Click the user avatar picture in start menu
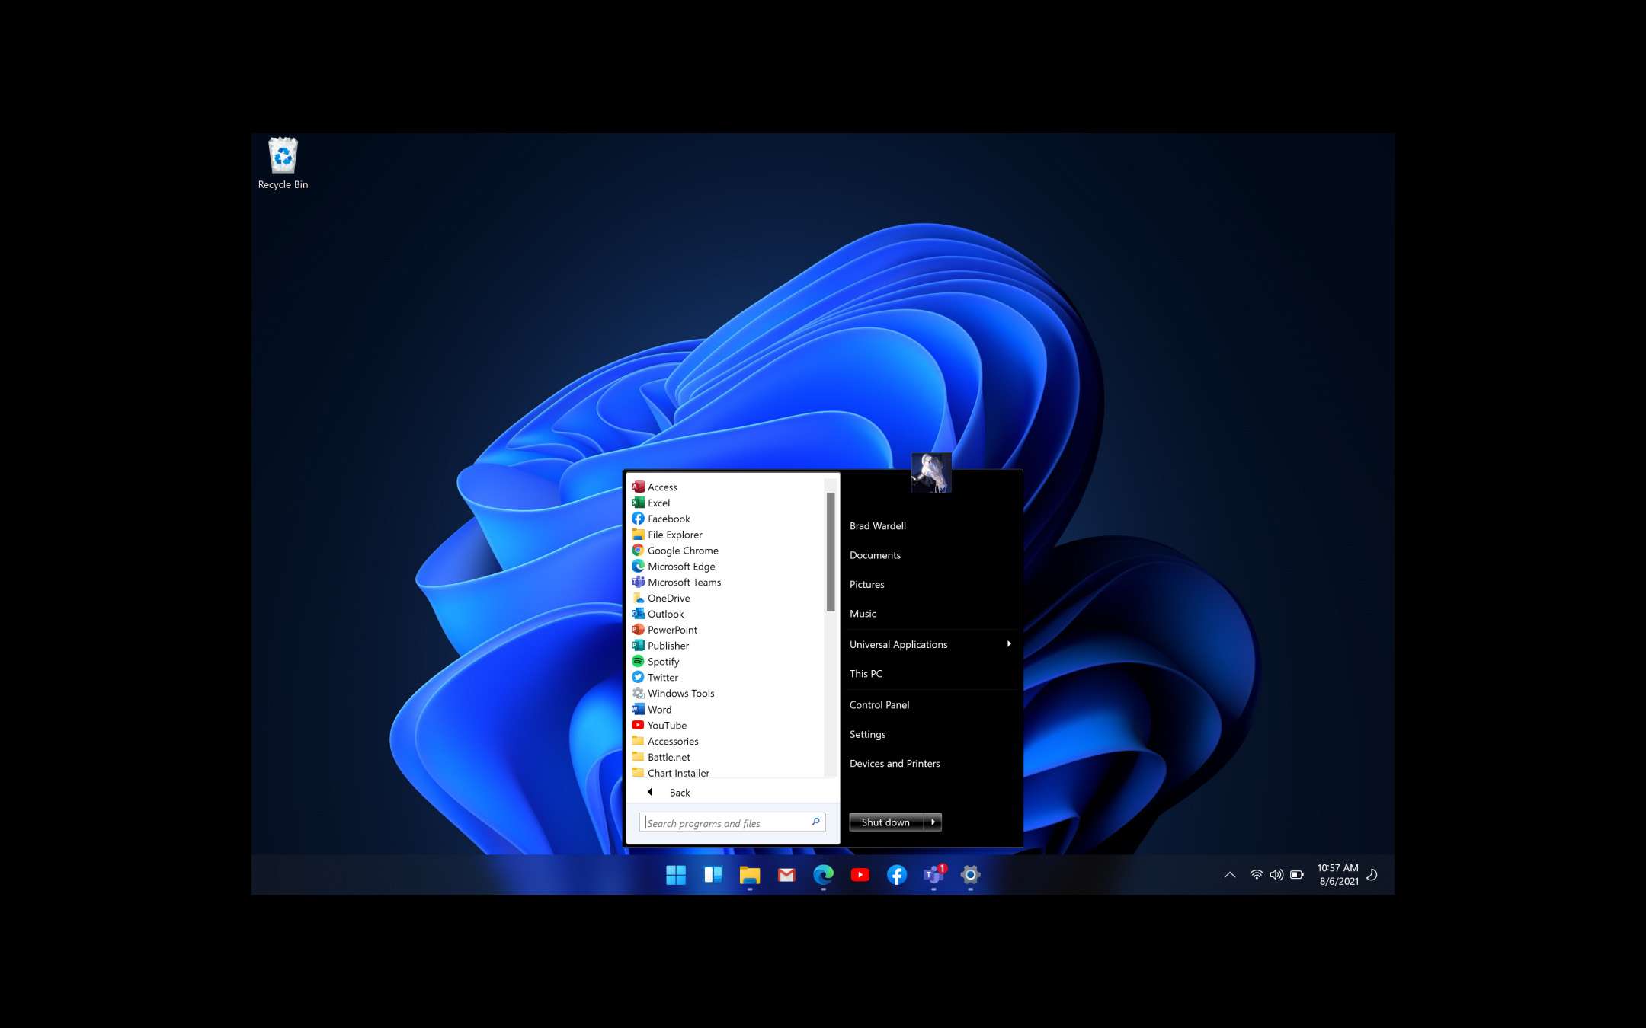Image resolution: width=1646 pixels, height=1028 pixels. click(931, 473)
